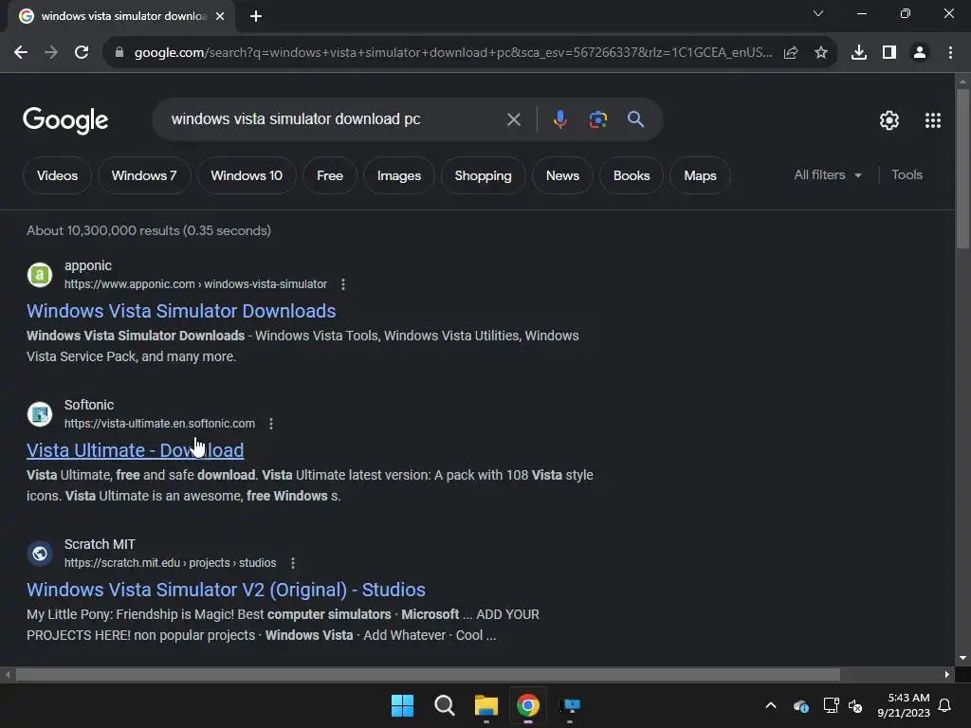
Task: Click the address bar URL
Action: [452, 53]
